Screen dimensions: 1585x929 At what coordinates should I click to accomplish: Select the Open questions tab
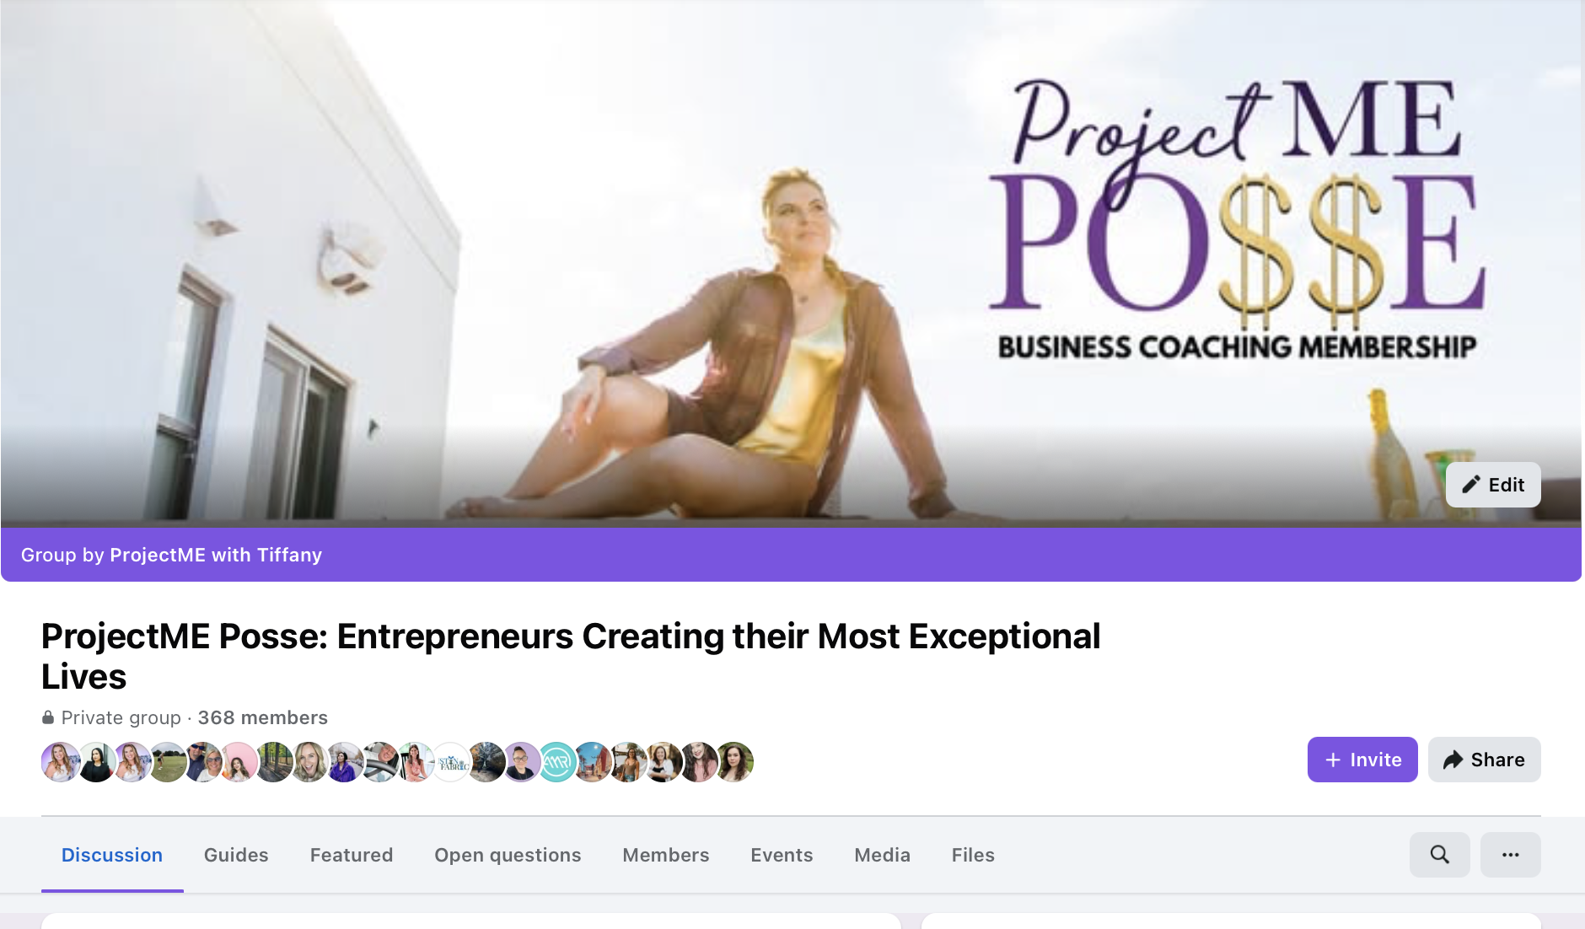(508, 855)
